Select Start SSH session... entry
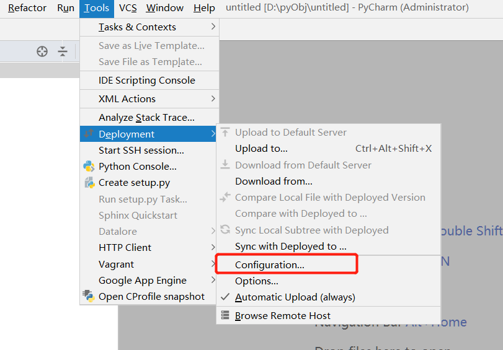Image resolution: width=503 pixels, height=350 pixels. point(141,151)
